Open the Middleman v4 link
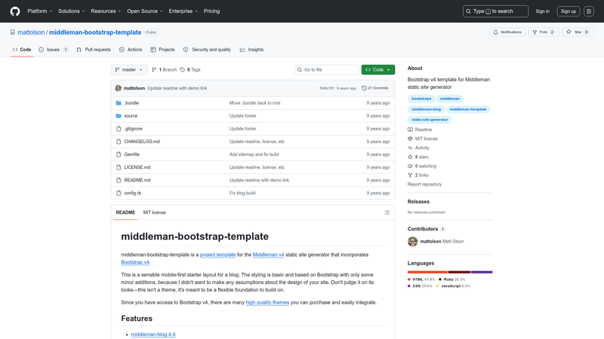 pyautogui.click(x=268, y=255)
